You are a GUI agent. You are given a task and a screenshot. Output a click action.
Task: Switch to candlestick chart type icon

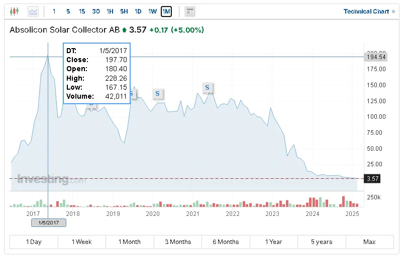(14, 12)
